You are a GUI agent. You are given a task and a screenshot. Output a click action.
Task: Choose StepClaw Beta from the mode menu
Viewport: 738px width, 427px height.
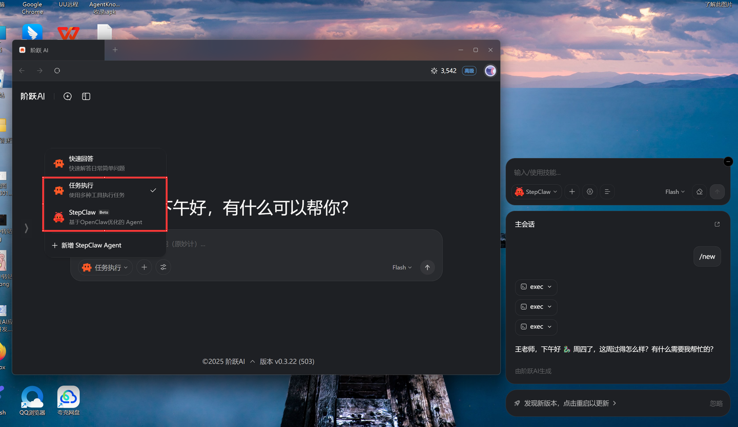tap(105, 217)
